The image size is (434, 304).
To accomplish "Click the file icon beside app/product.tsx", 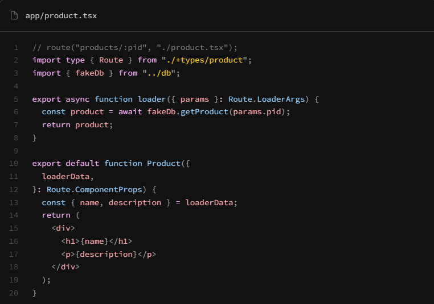I will point(14,15).
